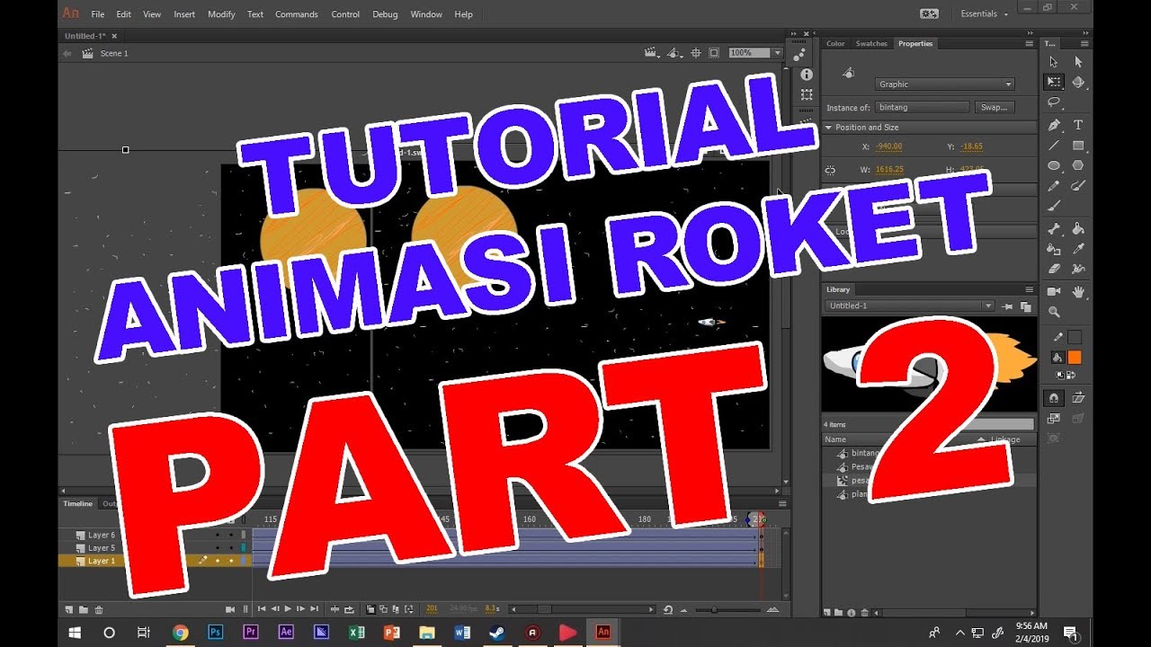
Task: Collapse the Position and Size section
Action: point(829,128)
